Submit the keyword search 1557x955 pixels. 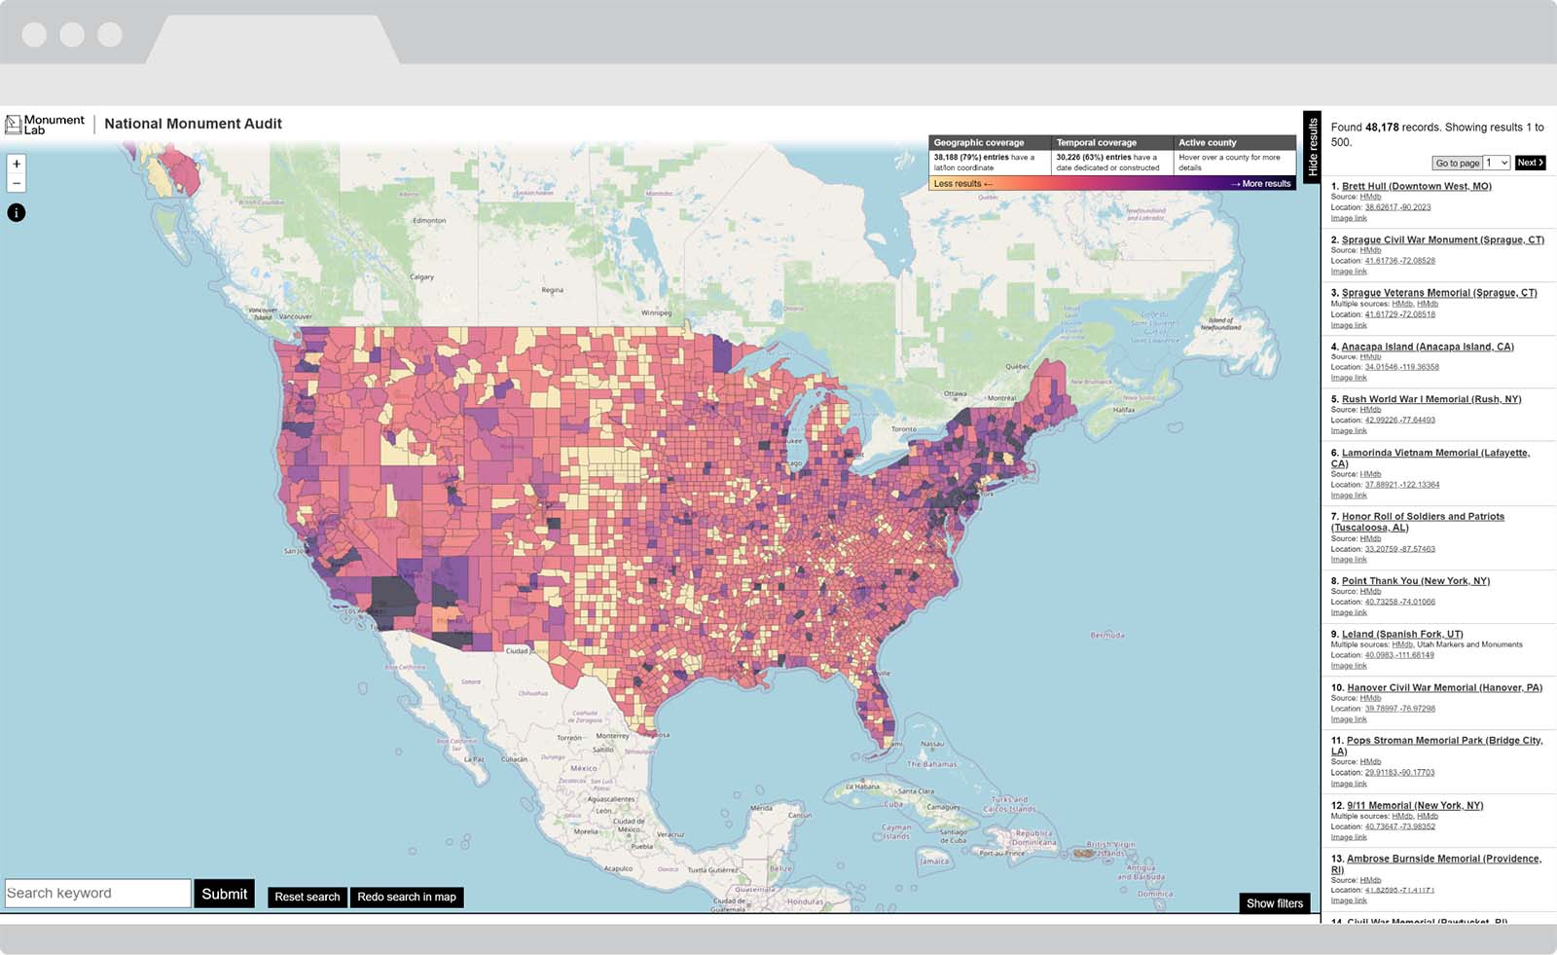(x=225, y=894)
